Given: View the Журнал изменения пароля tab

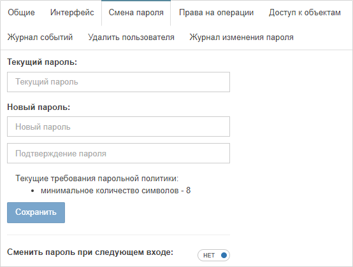Looking at the screenshot, I should [241, 38].
